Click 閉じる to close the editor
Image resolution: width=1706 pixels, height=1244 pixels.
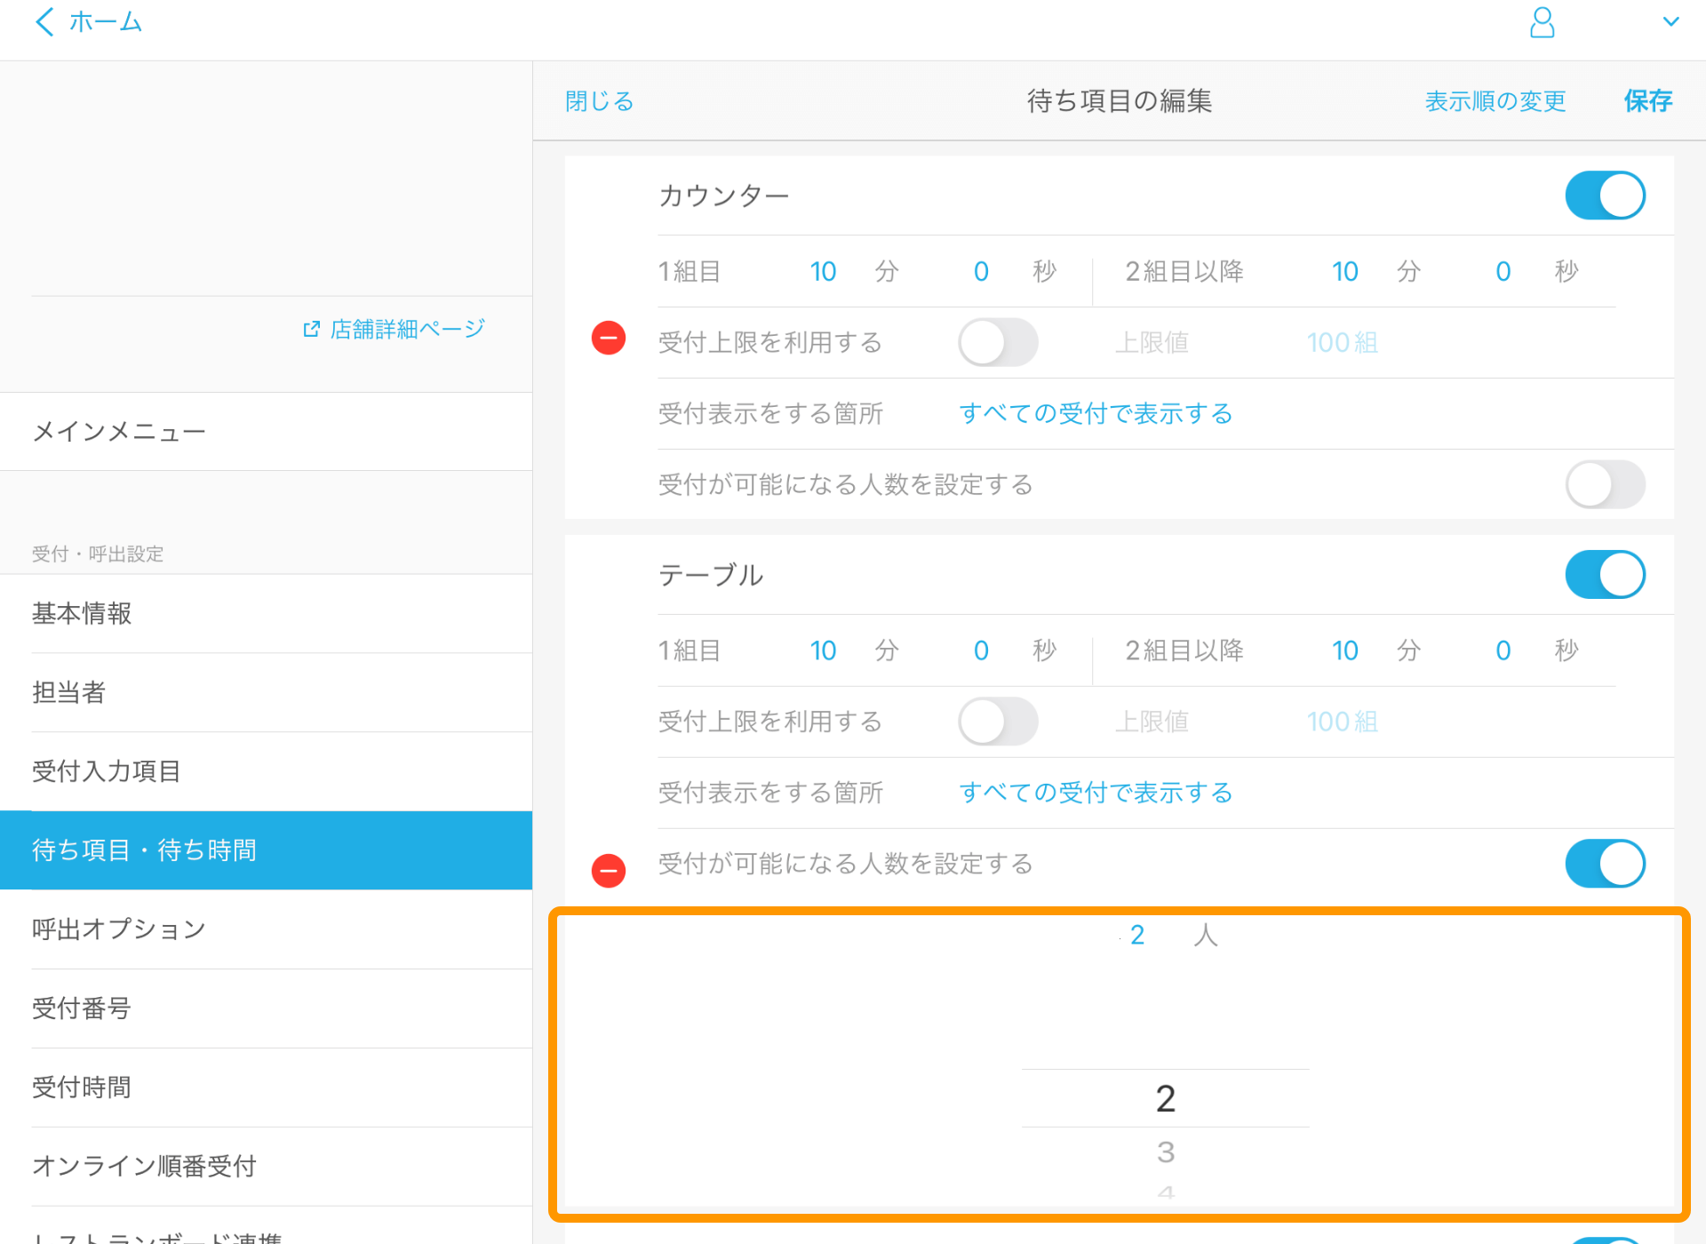coord(600,101)
